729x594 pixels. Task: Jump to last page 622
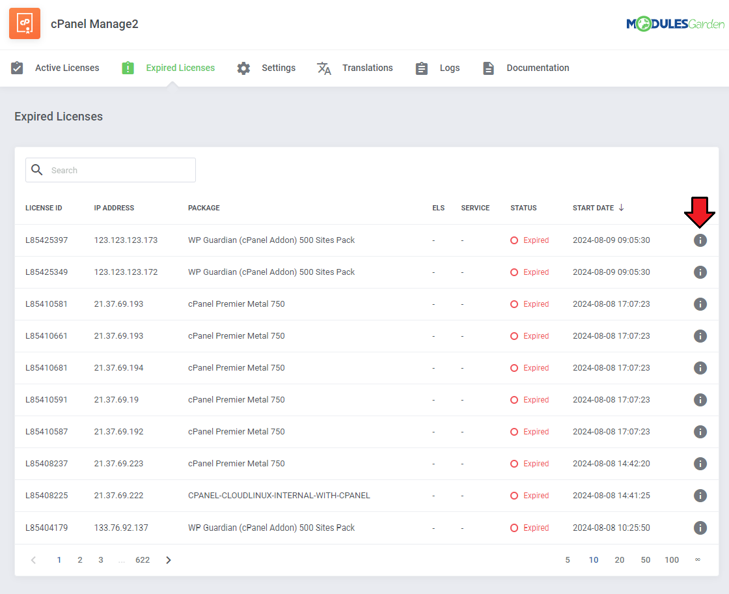pos(143,560)
